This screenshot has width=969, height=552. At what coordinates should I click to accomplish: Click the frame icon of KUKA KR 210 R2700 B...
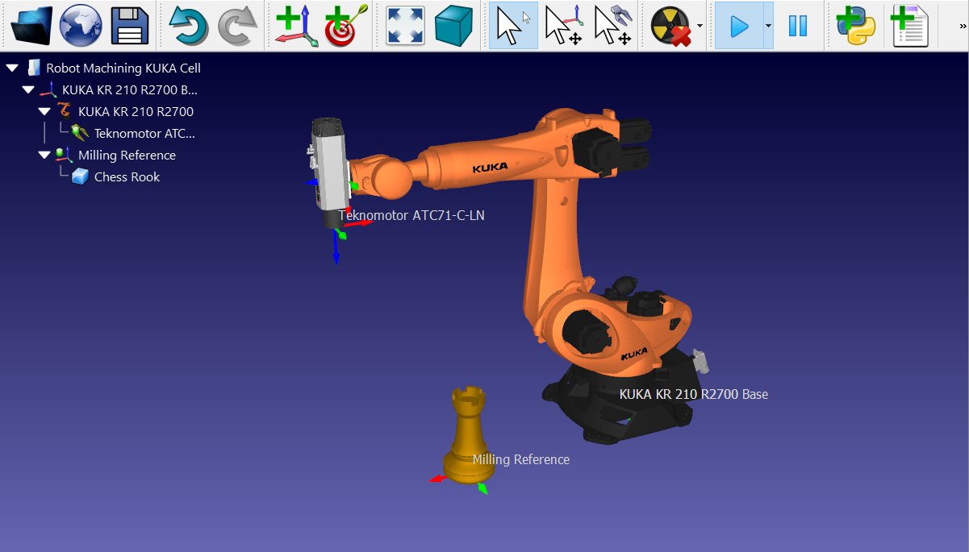click(x=48, y=90)
